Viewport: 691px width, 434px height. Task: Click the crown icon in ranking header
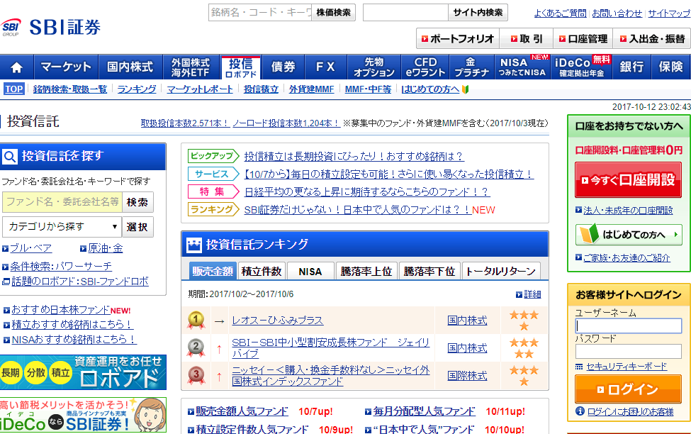(194, 245)
